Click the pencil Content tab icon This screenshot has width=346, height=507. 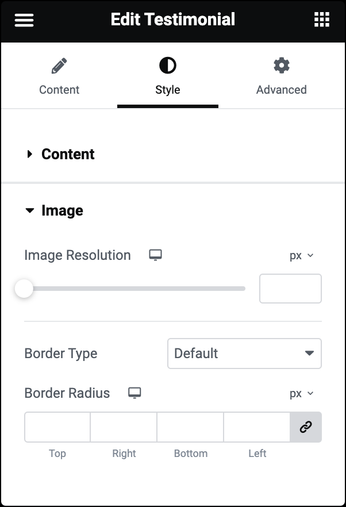(59, 66)
